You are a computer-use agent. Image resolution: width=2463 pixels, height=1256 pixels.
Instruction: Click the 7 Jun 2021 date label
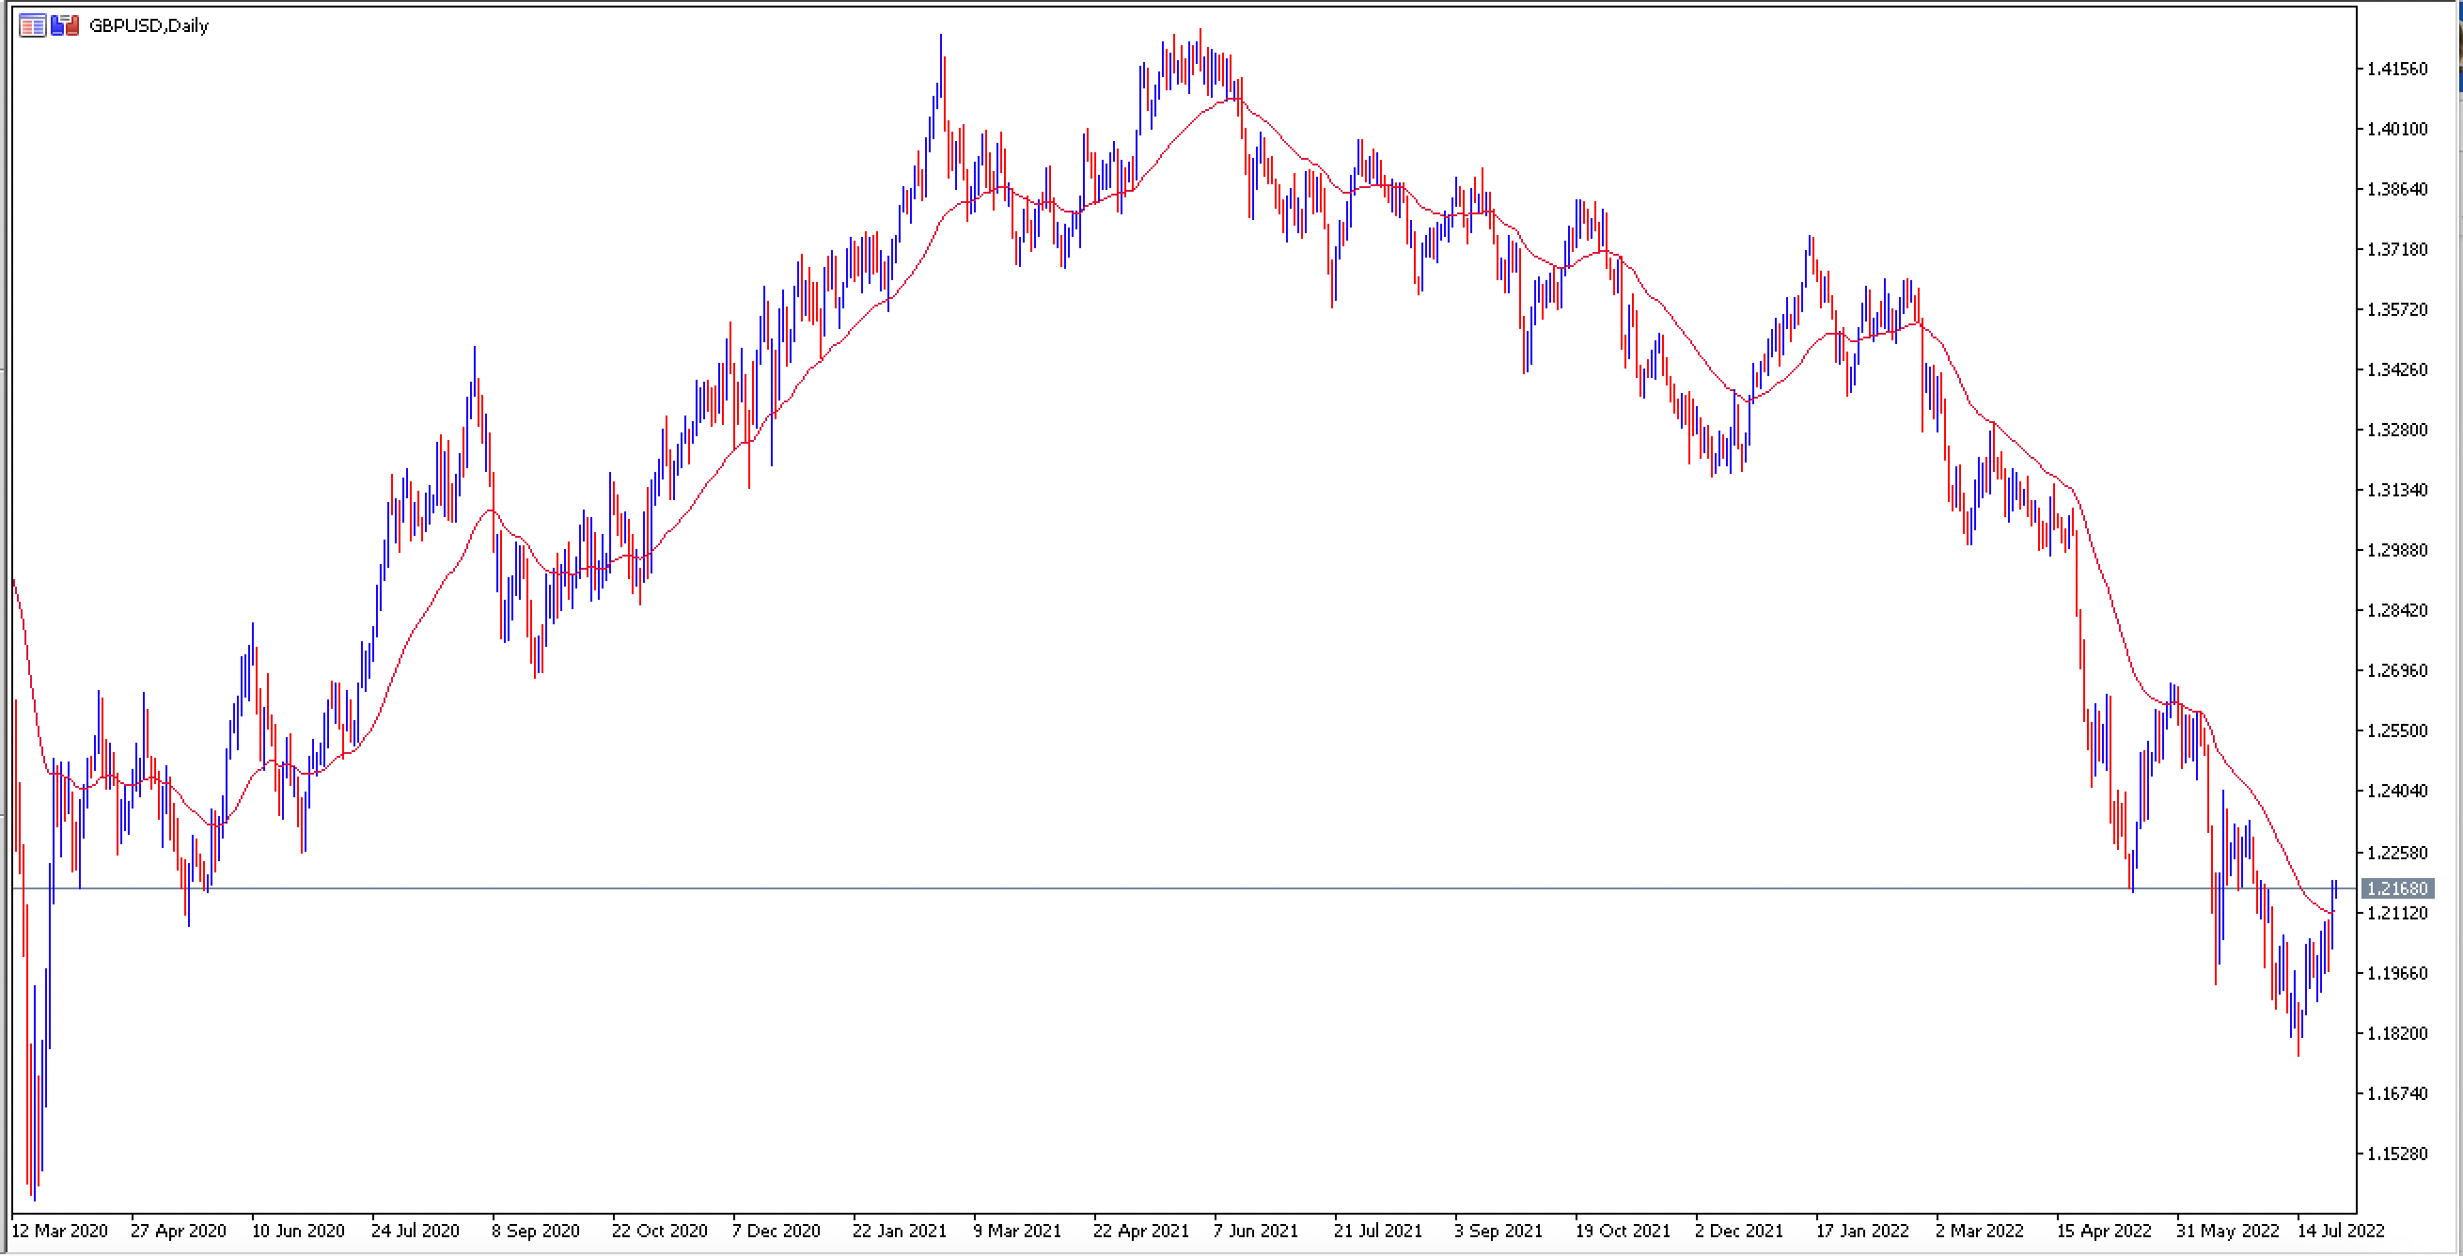pos(1256,1232)
